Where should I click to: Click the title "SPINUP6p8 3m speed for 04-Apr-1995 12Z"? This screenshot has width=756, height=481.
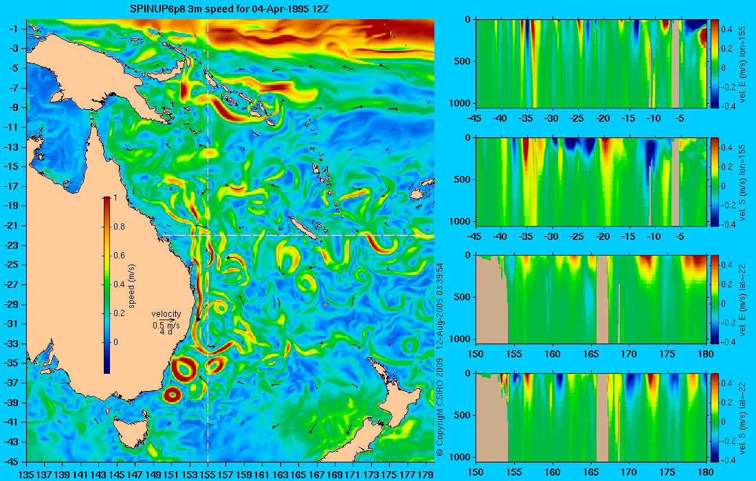pos(229,9)
